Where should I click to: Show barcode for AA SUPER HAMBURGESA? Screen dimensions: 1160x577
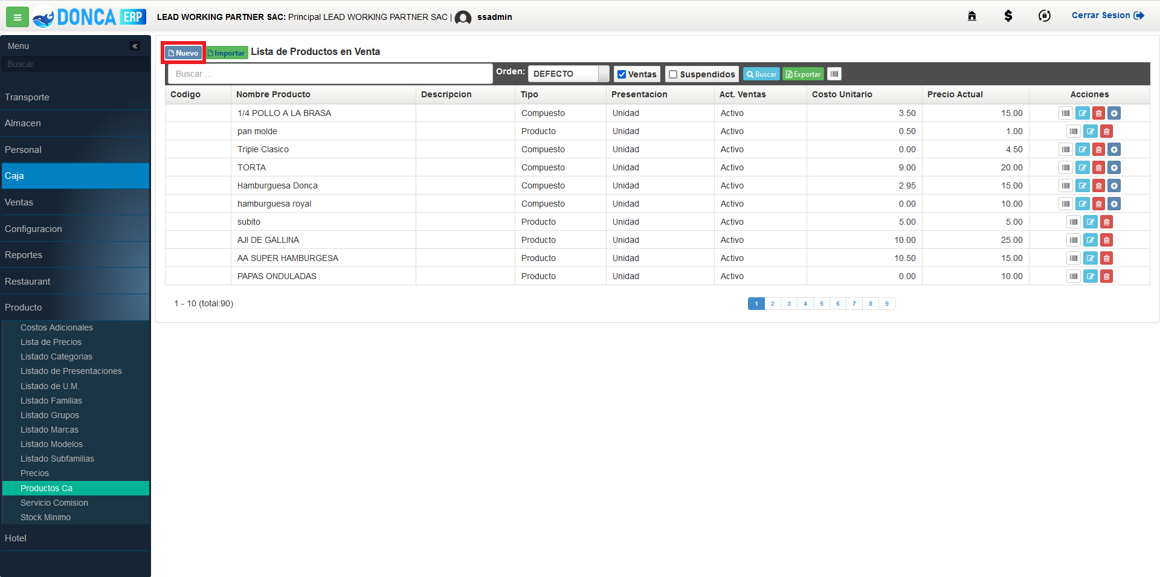click(x=1074, y=258)
